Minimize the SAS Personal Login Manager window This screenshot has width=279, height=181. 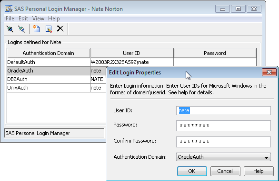(x=222, y=9)
